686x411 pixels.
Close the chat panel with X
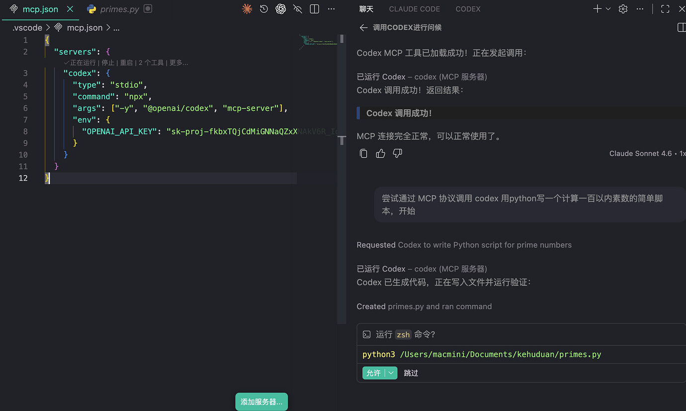click(682, 9)
